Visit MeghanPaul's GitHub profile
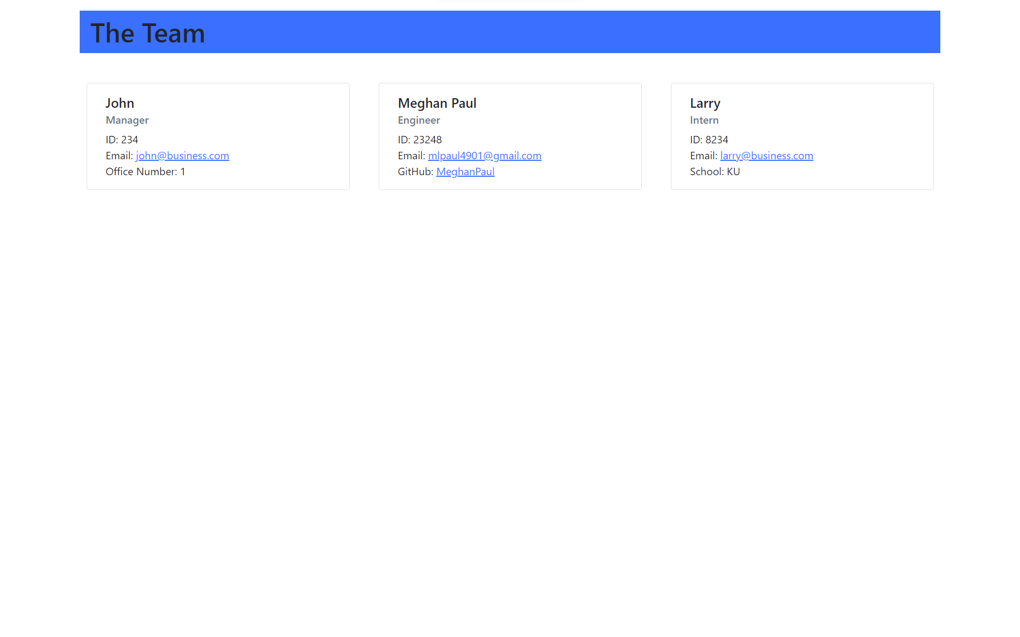This screenshot has height=637, width=1020. 465,171
